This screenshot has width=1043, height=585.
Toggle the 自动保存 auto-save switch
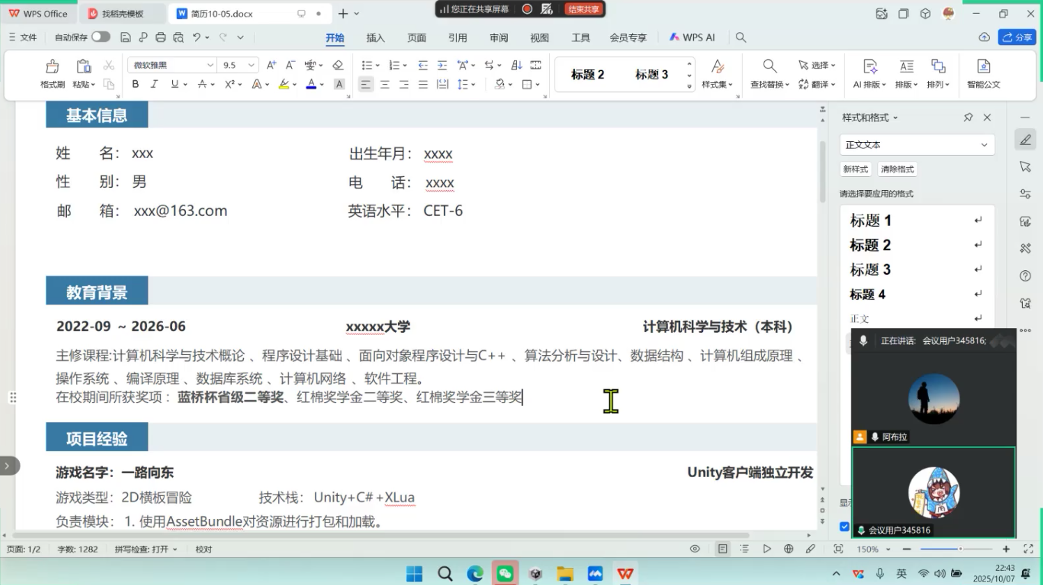point(100,37)
